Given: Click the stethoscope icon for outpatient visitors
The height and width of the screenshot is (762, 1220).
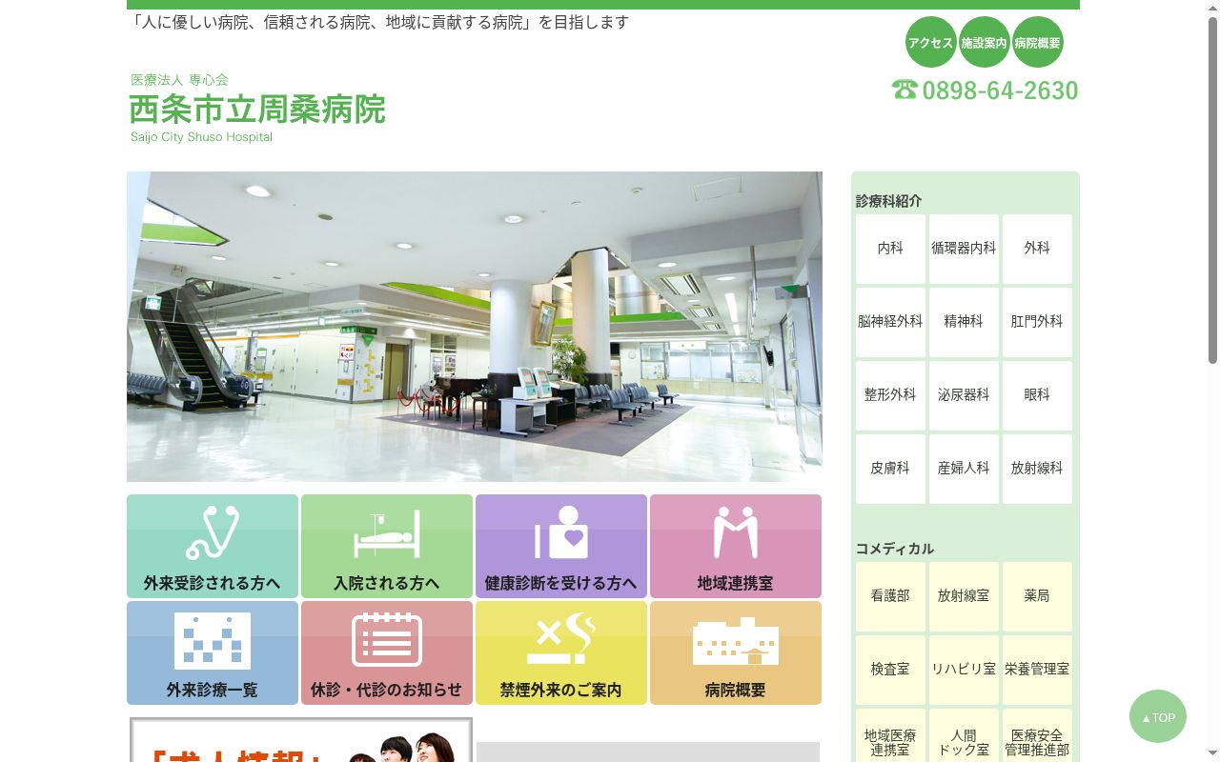Looking at the screenshot, I should (x=213, y=532).
